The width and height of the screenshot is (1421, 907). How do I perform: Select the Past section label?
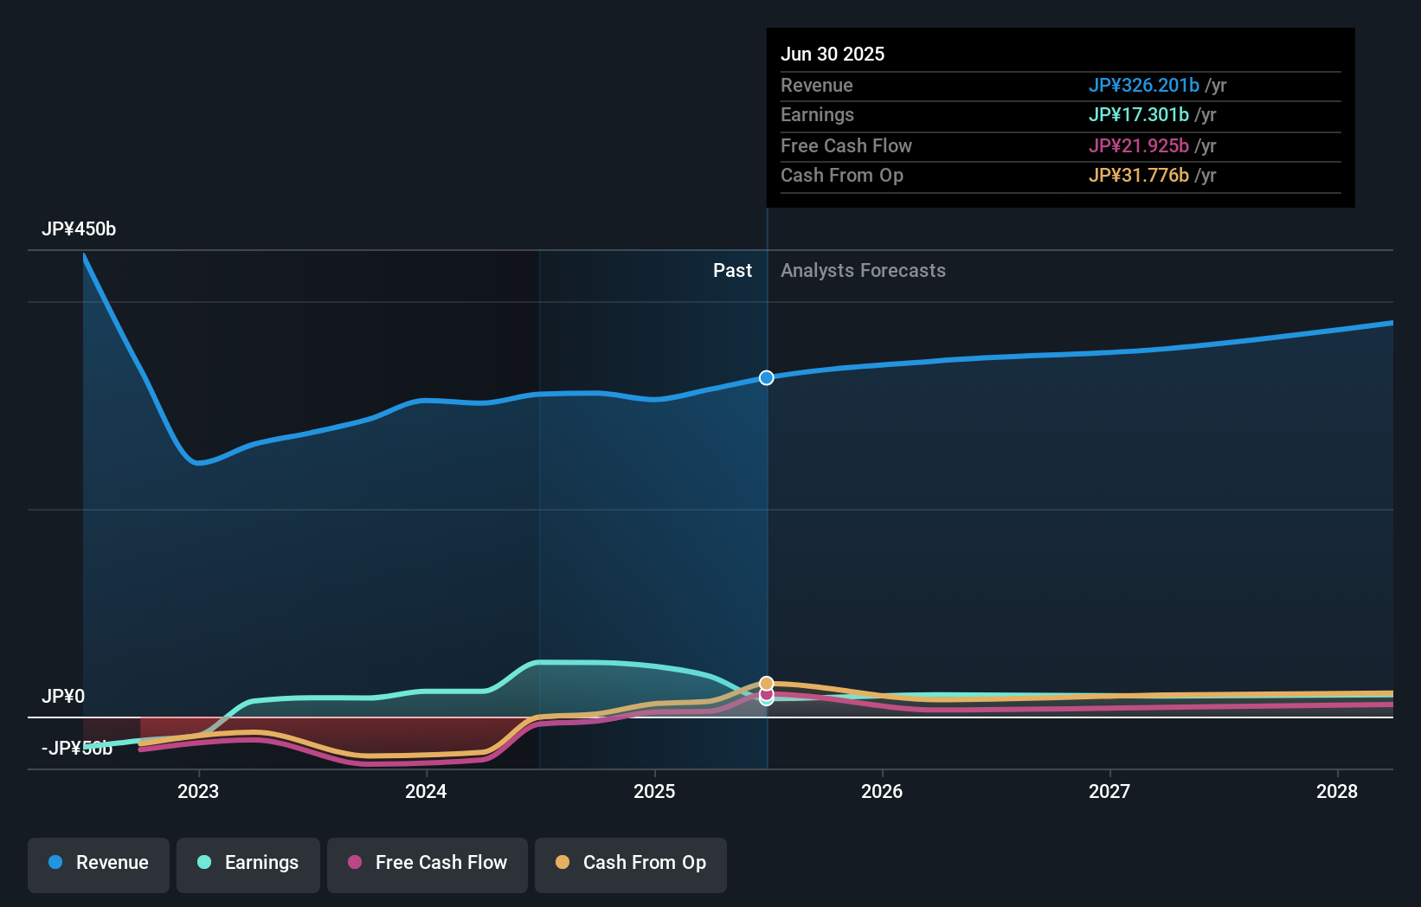733,270
